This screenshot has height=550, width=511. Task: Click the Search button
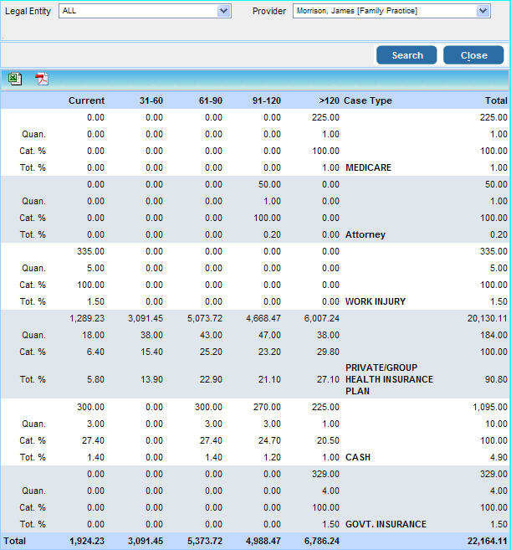(407, 55)
